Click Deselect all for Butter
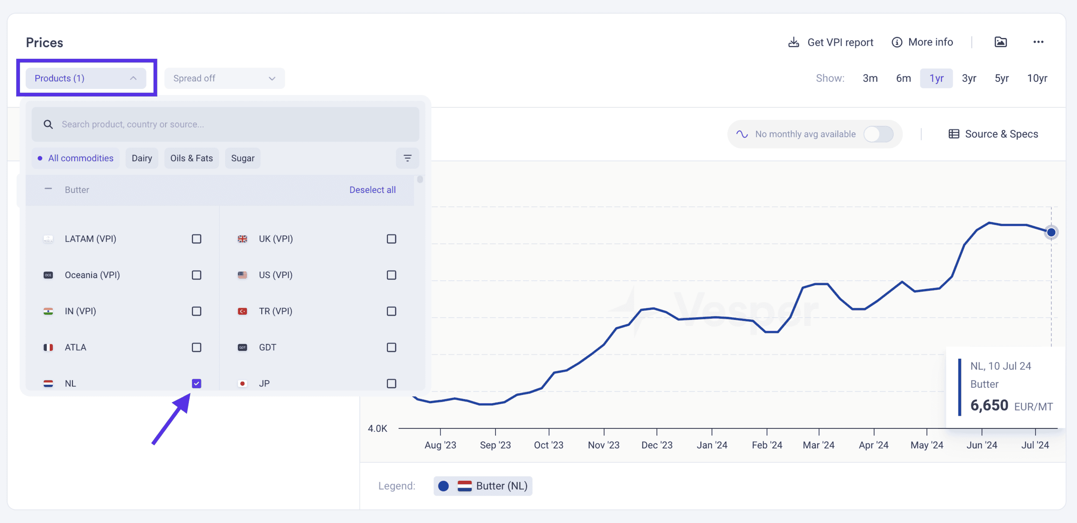This screenshot has width=1077, height=523. (x=372, y=190)
